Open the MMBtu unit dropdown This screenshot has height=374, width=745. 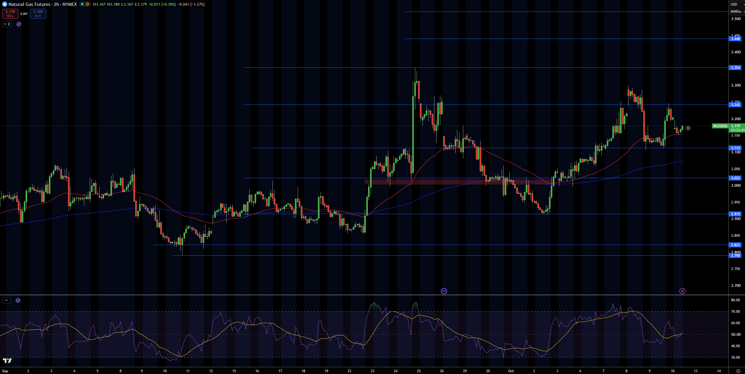tap(737, 11)
